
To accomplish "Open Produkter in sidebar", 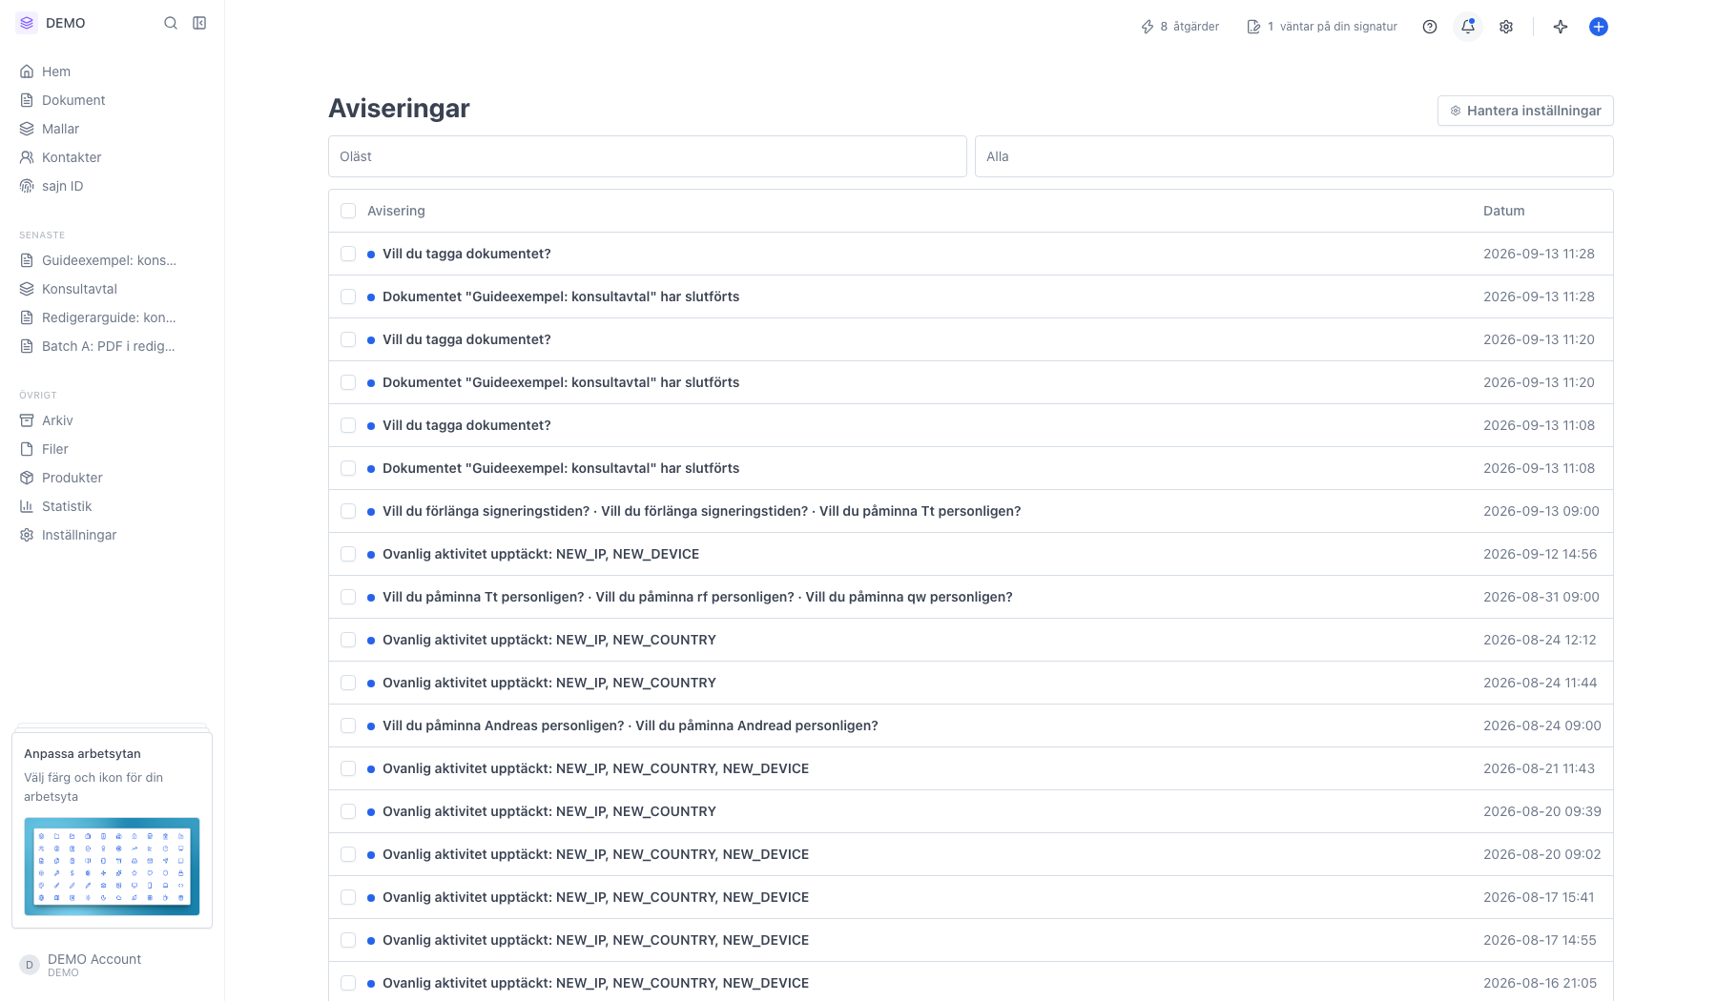I will 112,478.
